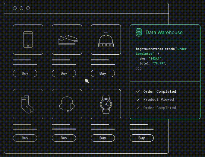Hit Buy beneath the headphones
Screen dimensions: 205x157
(x=64, y=138)
